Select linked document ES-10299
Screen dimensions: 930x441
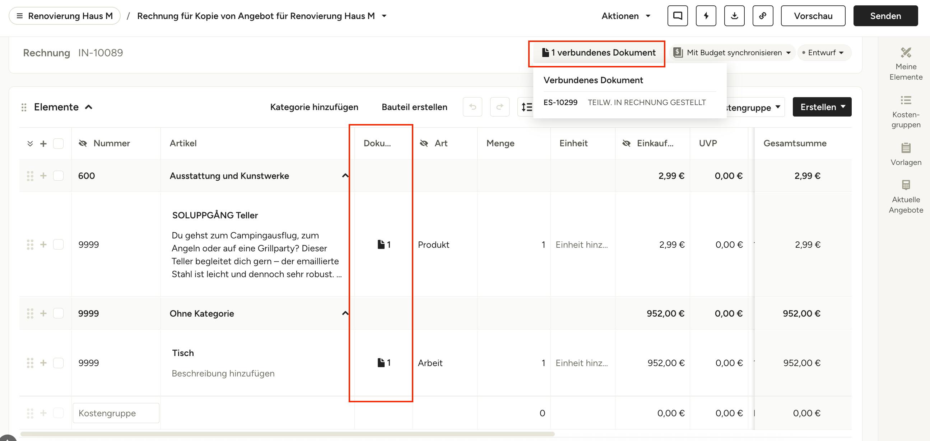[x=560, y=103]
